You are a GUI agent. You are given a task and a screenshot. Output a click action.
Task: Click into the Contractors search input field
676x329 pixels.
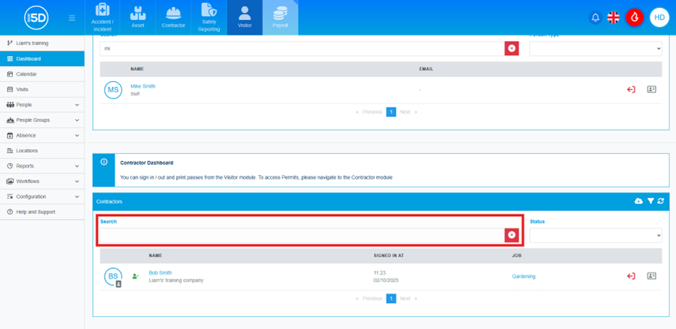[302, 235]
